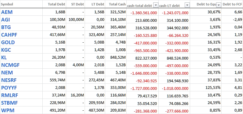Select the KGC ticker symbol
The height and width of the screenshot is (114, 243).
(6, 50)
